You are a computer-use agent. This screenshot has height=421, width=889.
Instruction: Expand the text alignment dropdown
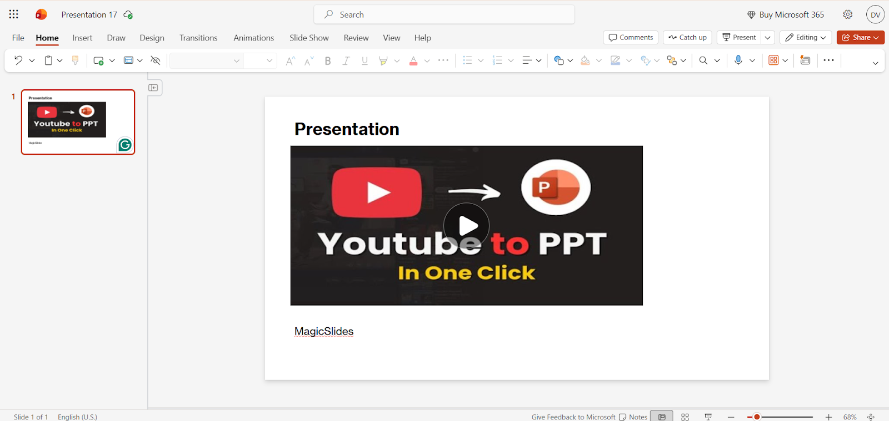(538, 60)
